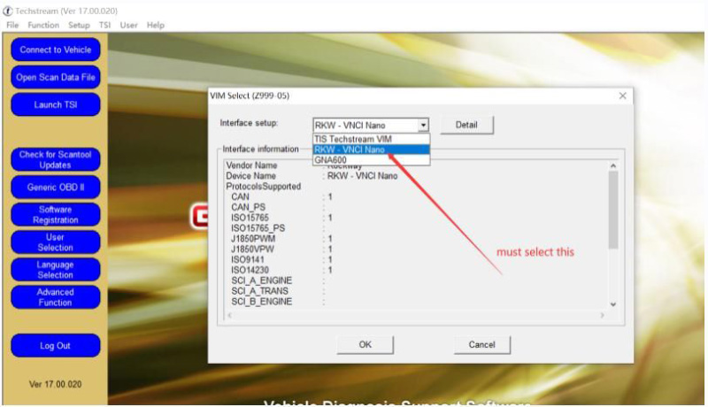Click the Detail button

click(466, 125)
